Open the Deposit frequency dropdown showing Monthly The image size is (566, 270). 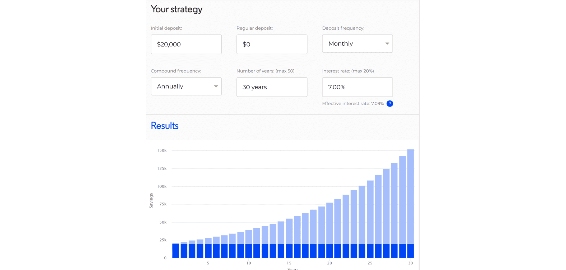point(357,44)
